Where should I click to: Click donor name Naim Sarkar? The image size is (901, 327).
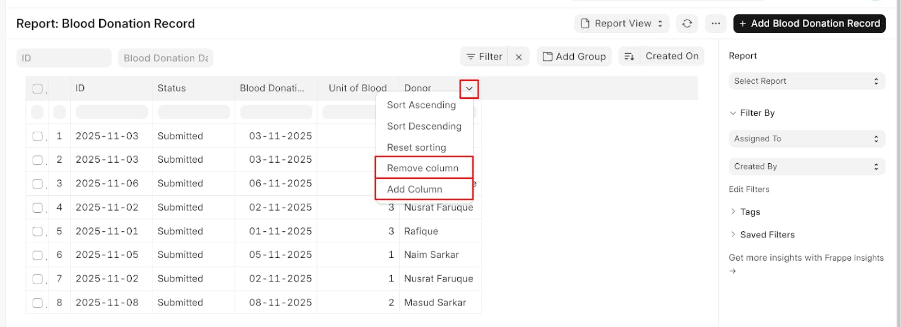coord(431,255)
